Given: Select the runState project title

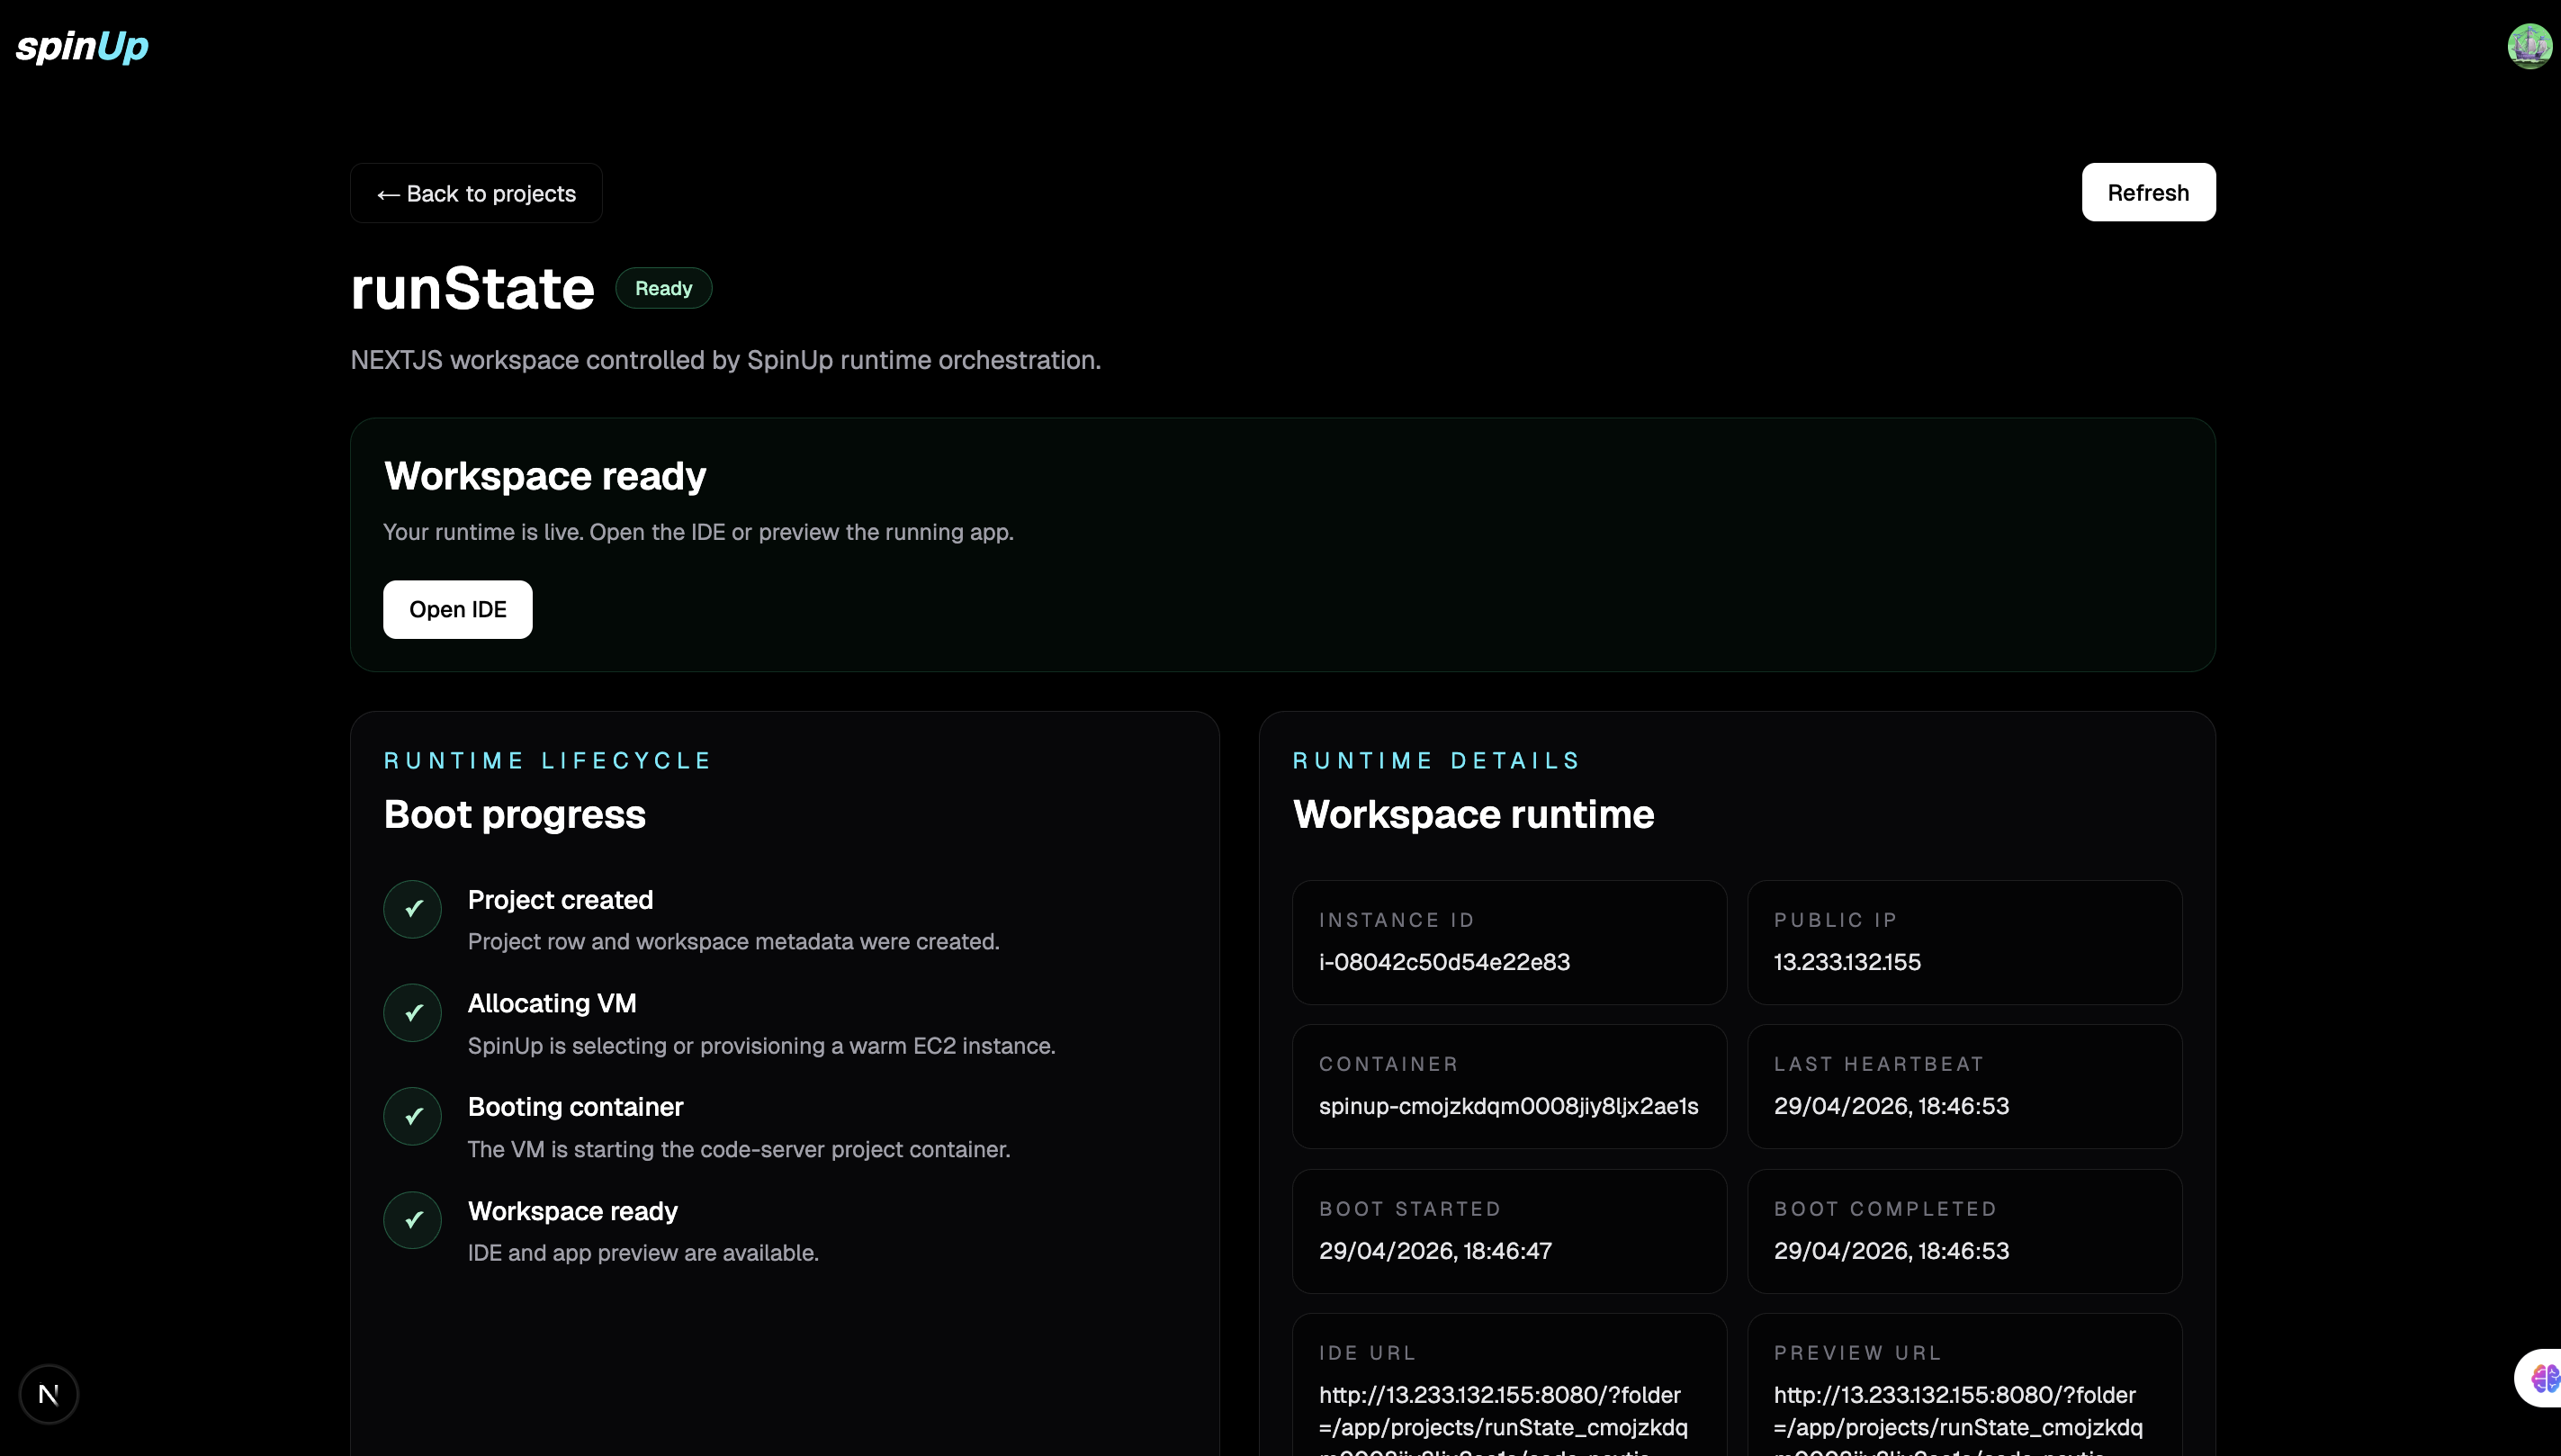Looking at the screenshot, I should pos(473,288).
